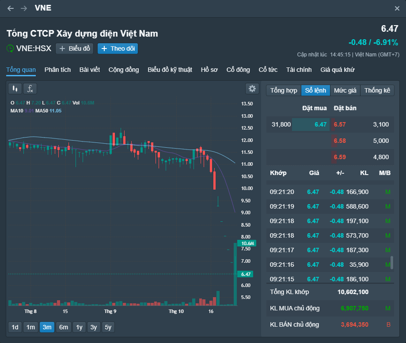The height and width of the screenshot is (343, 406).
Task: Click the 31,800 bid volume
Action: click(x=281, y=125)
